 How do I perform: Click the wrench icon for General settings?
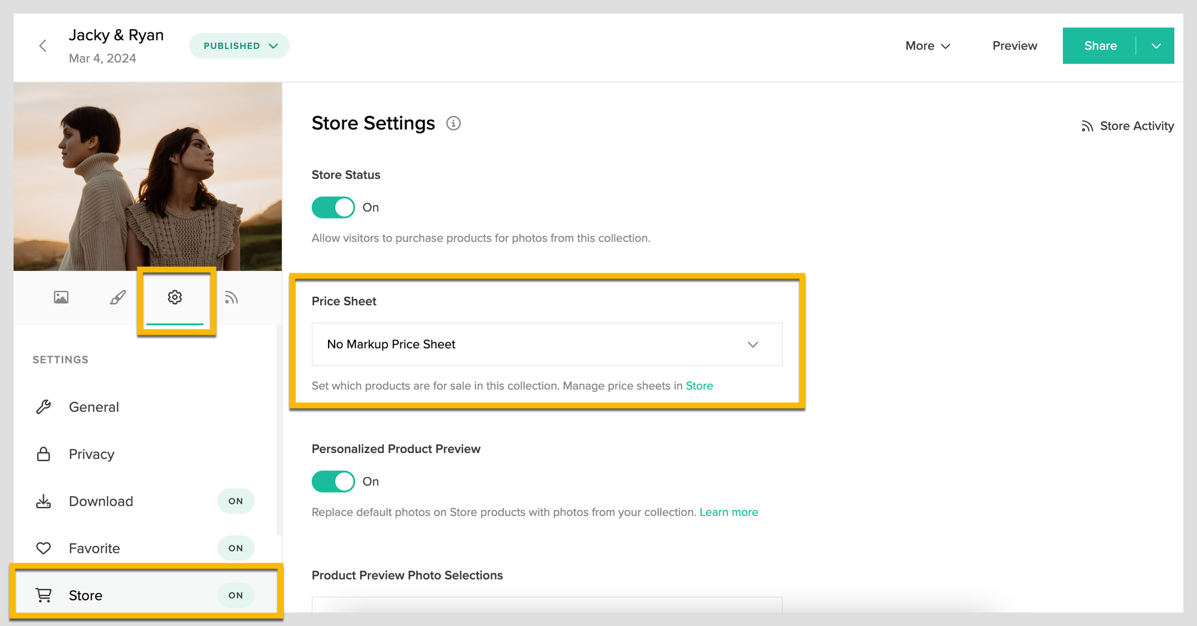pyautogui.click(x=44, y=407)
